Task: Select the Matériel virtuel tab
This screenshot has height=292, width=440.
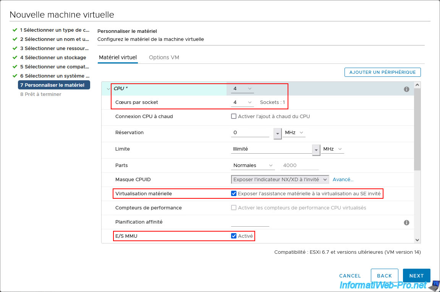Action: click(118, 57)
